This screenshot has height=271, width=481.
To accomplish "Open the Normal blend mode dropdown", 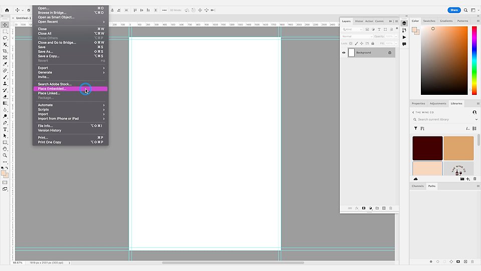I will (x=357, y=36).
